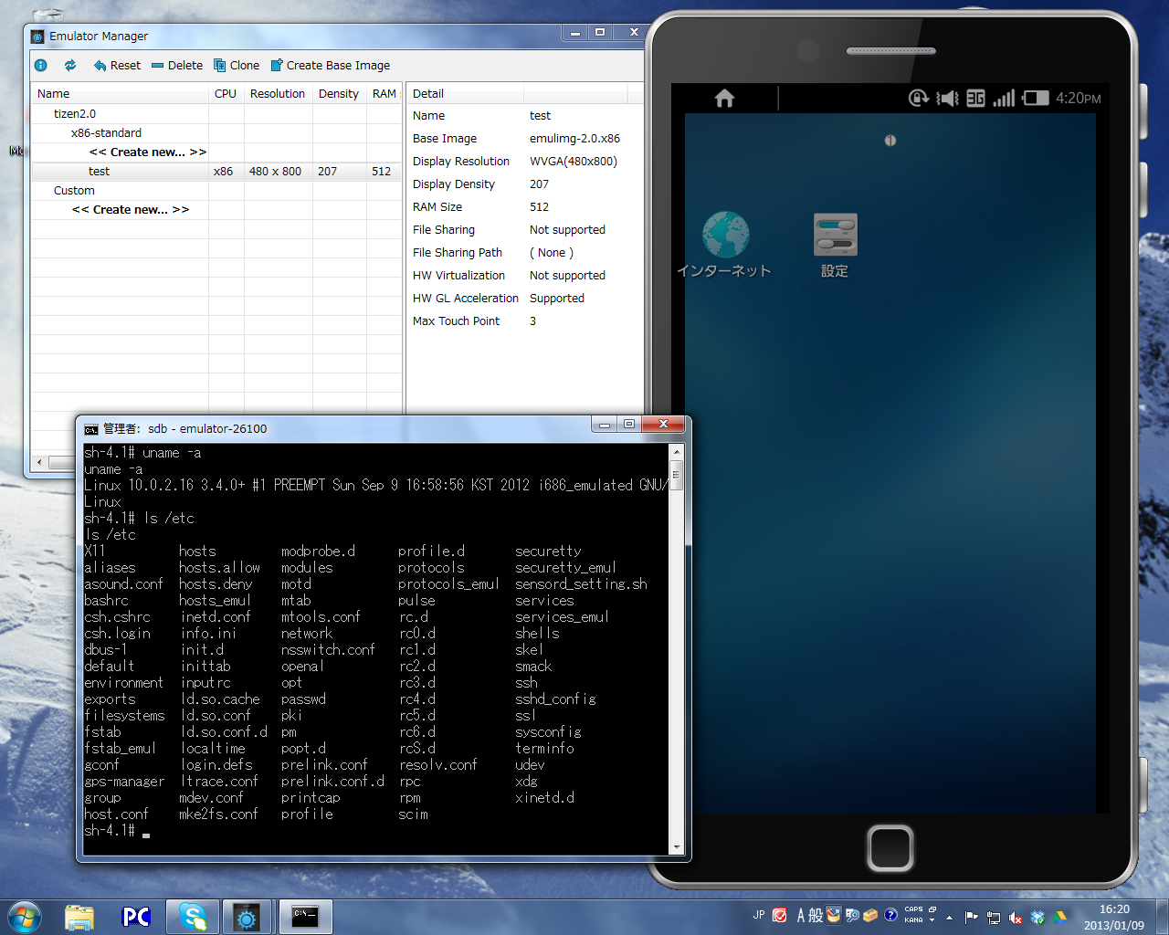This screenshot has height=935, width=1169.
Task: Click the Name column header
Action: pos(120,93)
